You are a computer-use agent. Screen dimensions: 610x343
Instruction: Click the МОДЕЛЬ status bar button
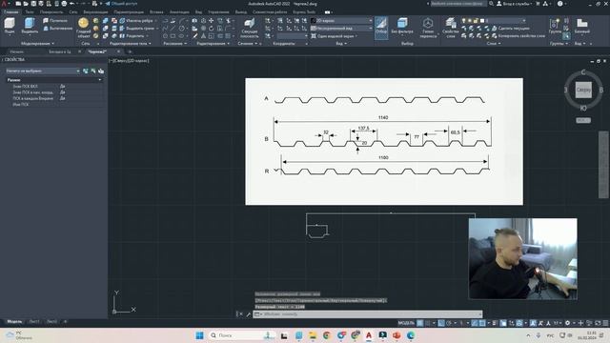406,323
